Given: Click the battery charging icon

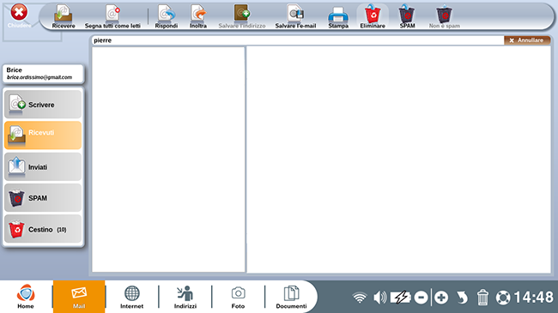Looking at the screenshot, I should click(401, 298).
